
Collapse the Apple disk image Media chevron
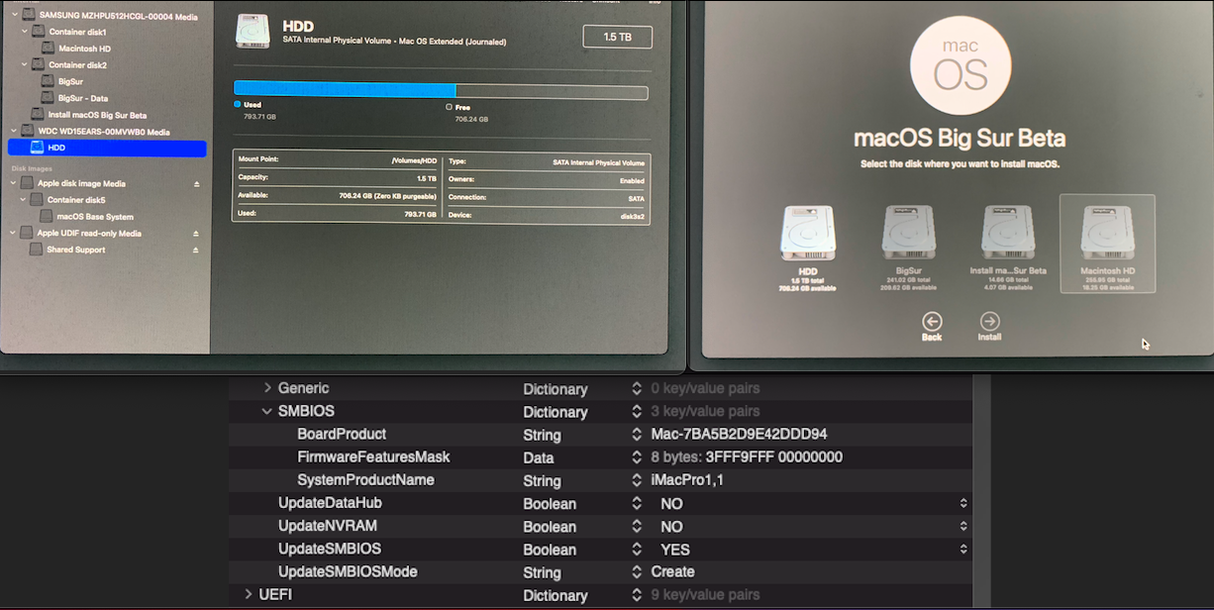click(14, 183)
